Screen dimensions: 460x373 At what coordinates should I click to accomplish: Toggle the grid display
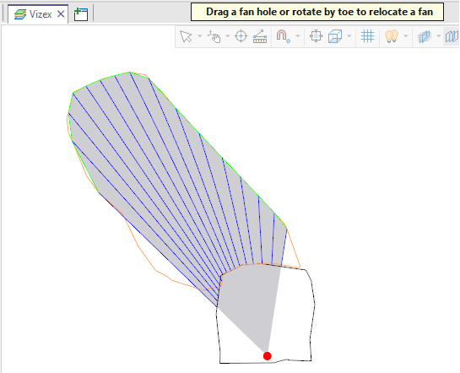tap(368, 36)
